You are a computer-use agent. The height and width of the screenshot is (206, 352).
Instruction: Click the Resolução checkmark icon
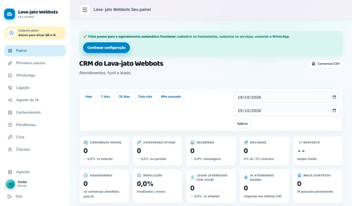point(139,175)
